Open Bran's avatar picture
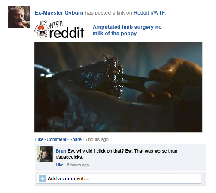This screenshot has width=216, height=193. (45, 154)
